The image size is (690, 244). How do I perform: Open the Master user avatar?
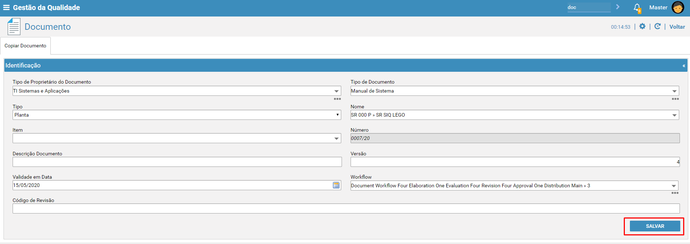678,8
